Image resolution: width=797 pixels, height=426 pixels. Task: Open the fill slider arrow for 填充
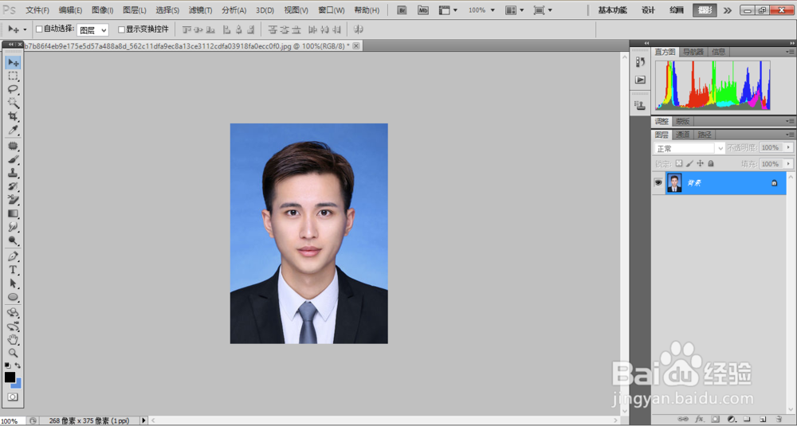tap(788, 163)
